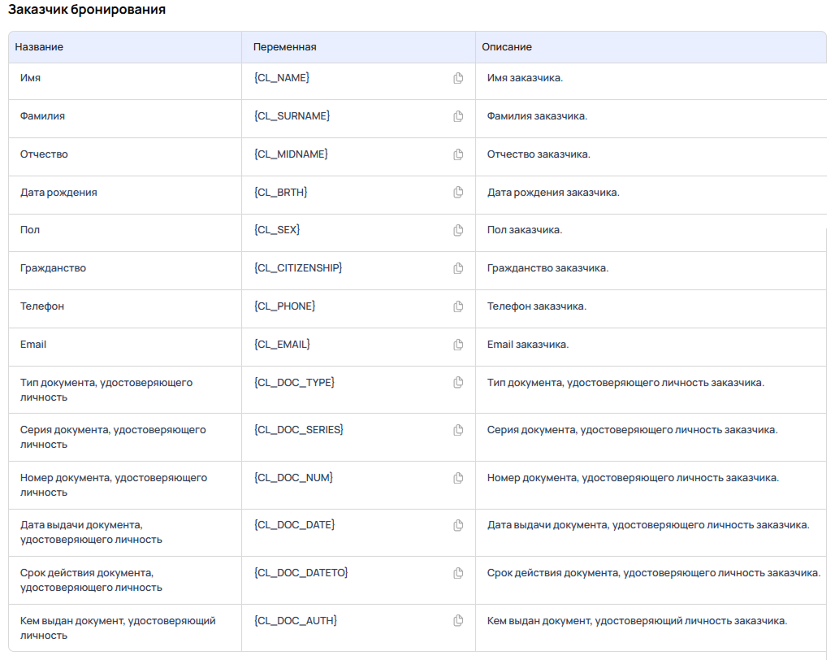Copy the {CL_EMAIL} variable
The width and height of the screenshot is (835, 660).
point(458,345)
